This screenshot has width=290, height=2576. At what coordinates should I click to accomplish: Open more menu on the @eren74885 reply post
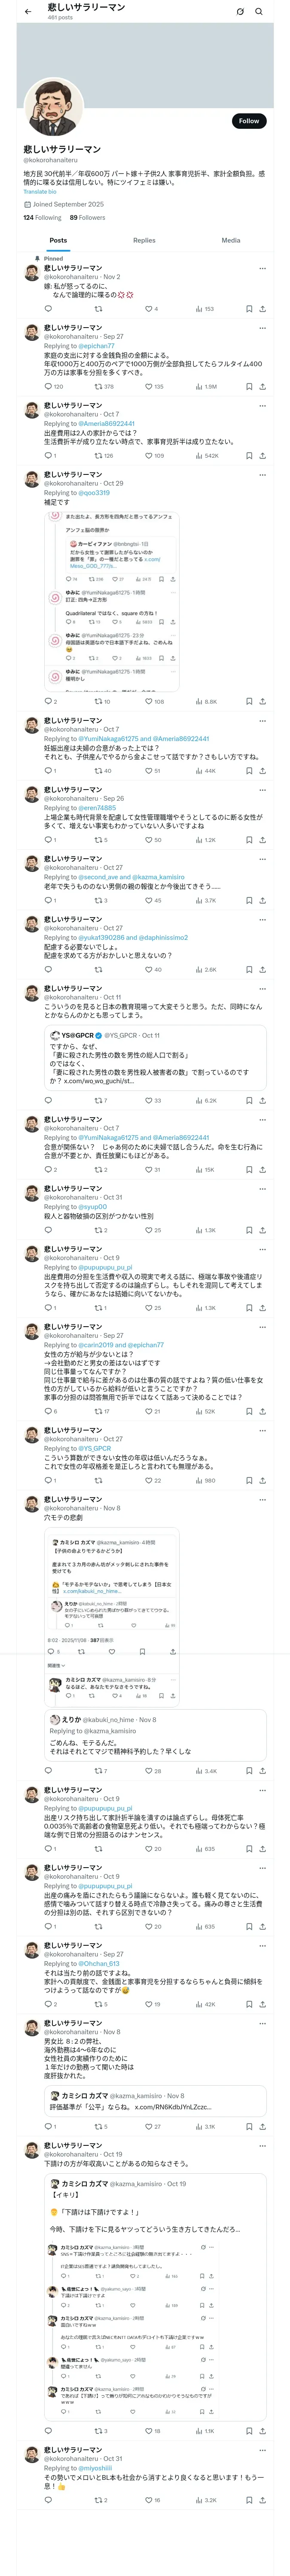(262, 790)
